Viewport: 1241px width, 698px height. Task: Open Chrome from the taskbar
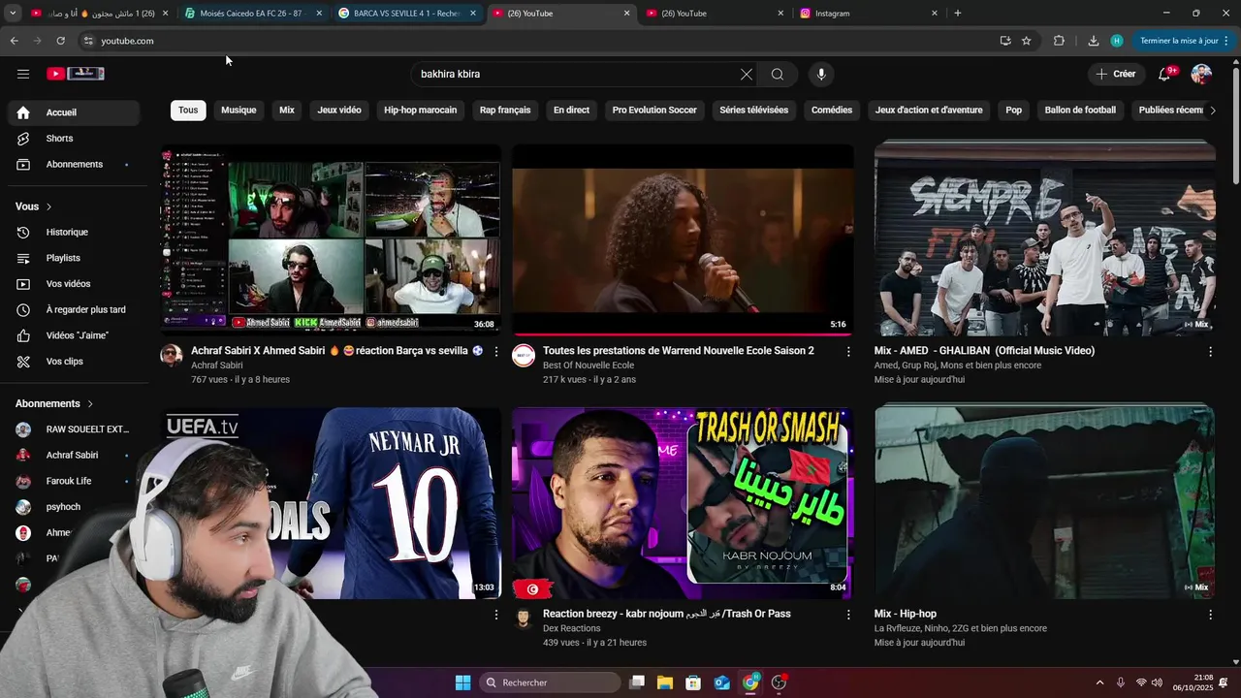pyautogui.click(x=750, y=682)
